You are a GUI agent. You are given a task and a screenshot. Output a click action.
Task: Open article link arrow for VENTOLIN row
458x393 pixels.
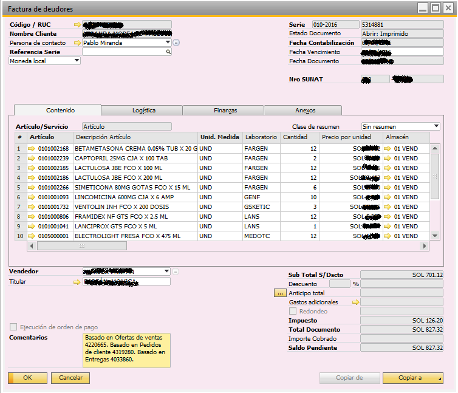[x=31, y=207]
